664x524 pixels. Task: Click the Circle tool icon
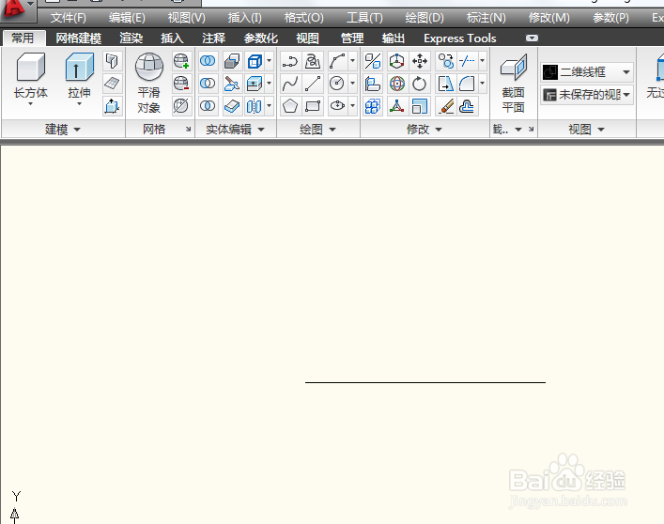coord(337,84)
